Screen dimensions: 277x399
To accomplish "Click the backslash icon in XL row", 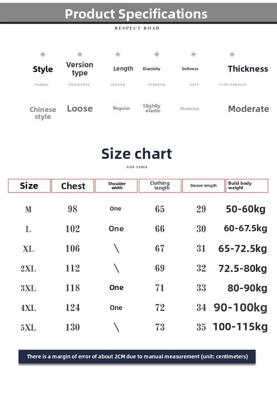I will (116, 248).
